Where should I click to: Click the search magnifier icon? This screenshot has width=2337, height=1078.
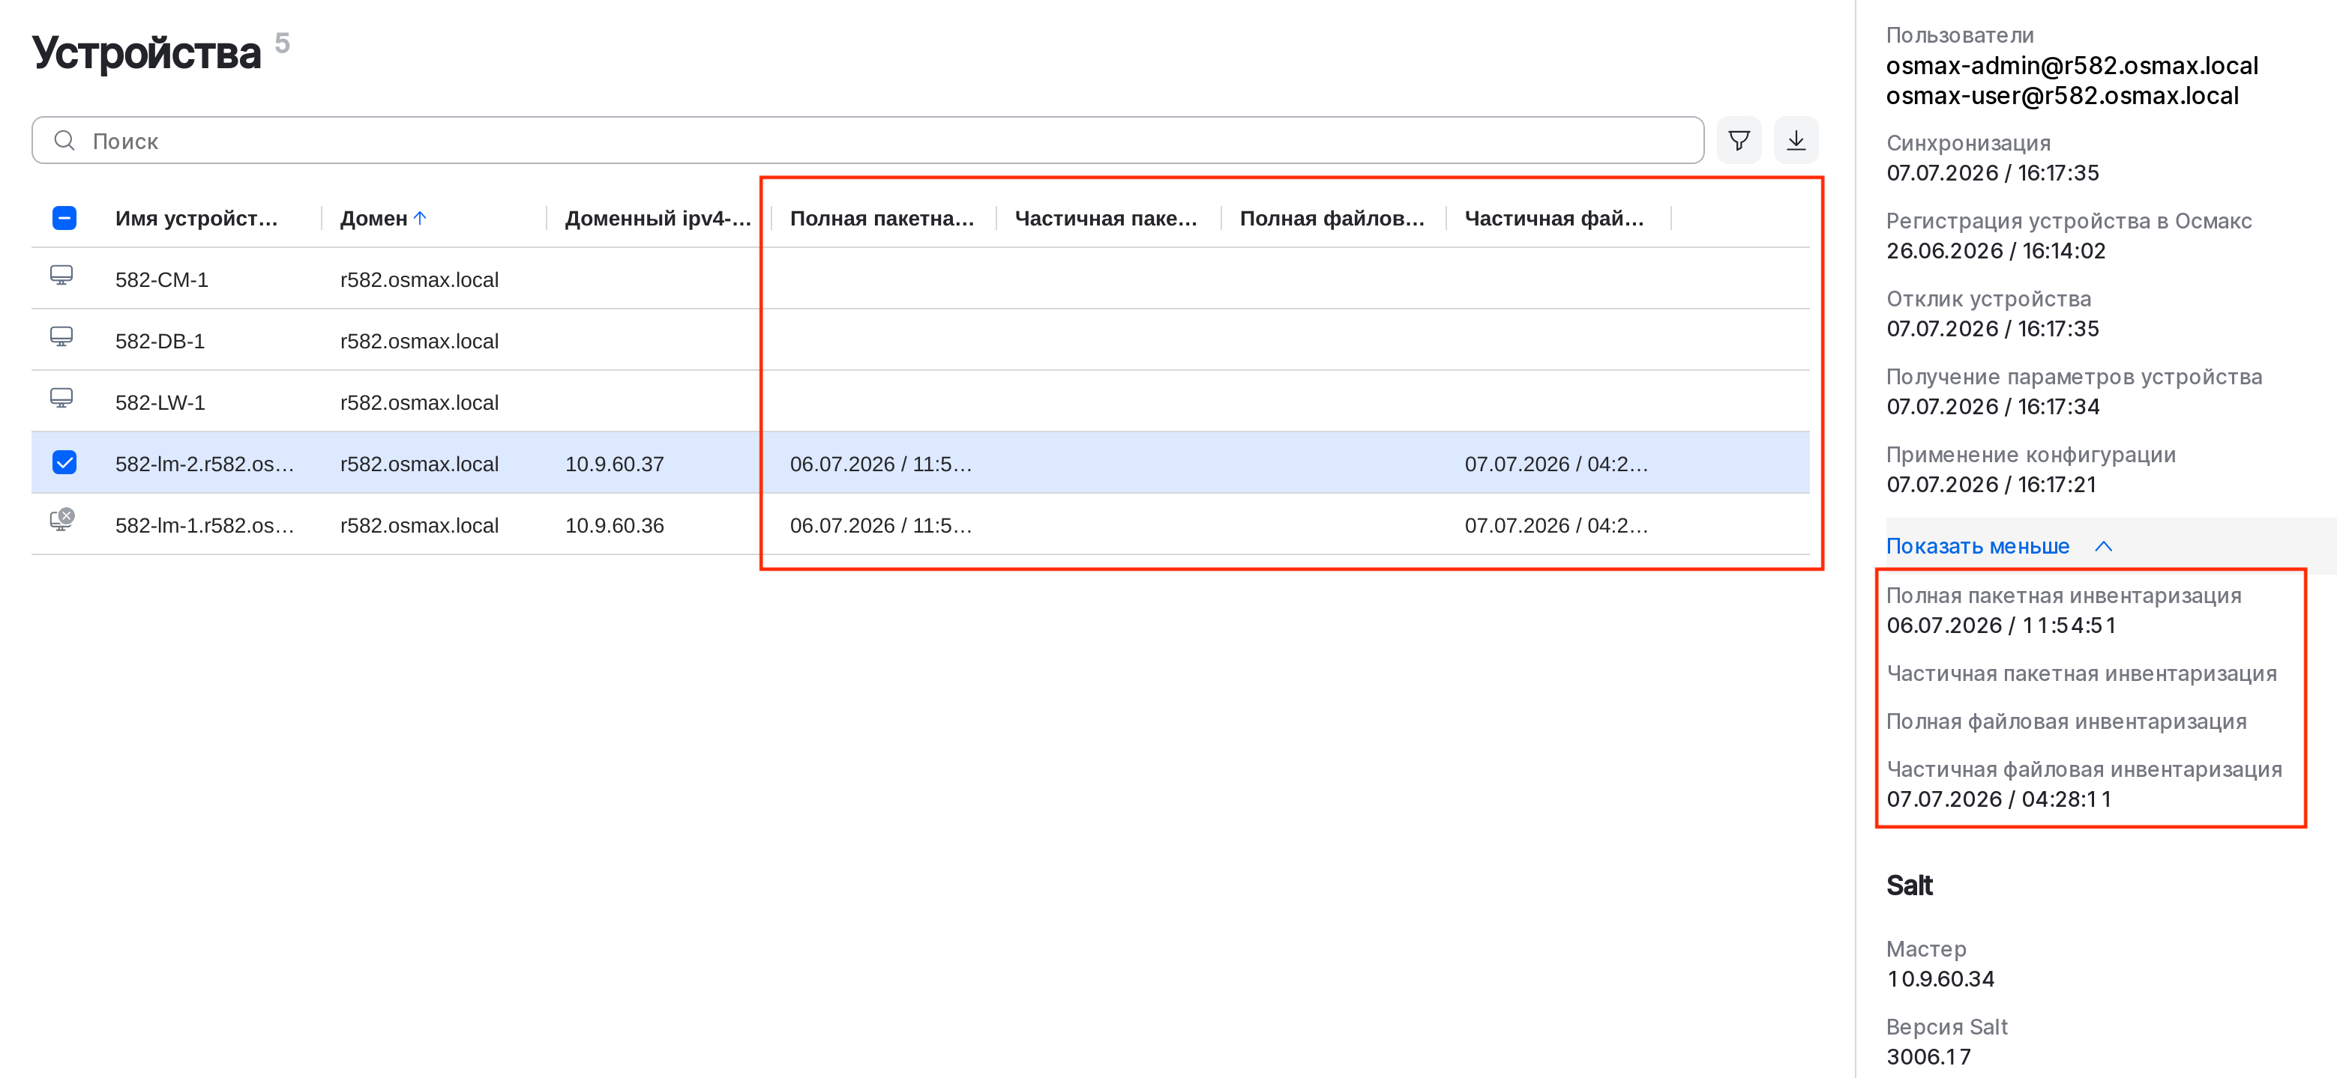click(64, 141)
